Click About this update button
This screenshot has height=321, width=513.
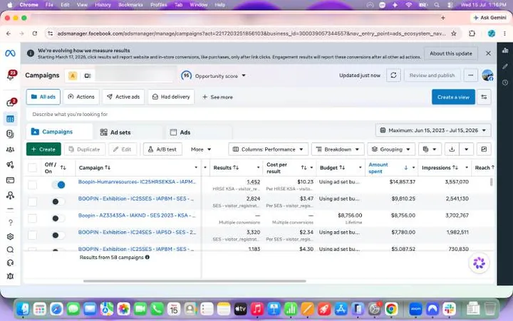pos(451,53)
